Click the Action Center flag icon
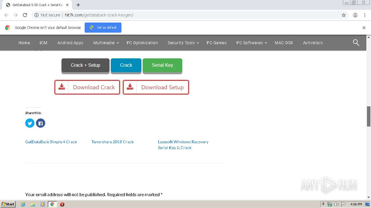 343,204
